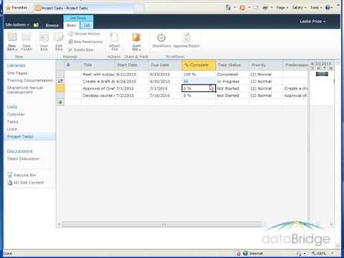
Task: Click the Task Status column header
Action: [x=232, y=65]
